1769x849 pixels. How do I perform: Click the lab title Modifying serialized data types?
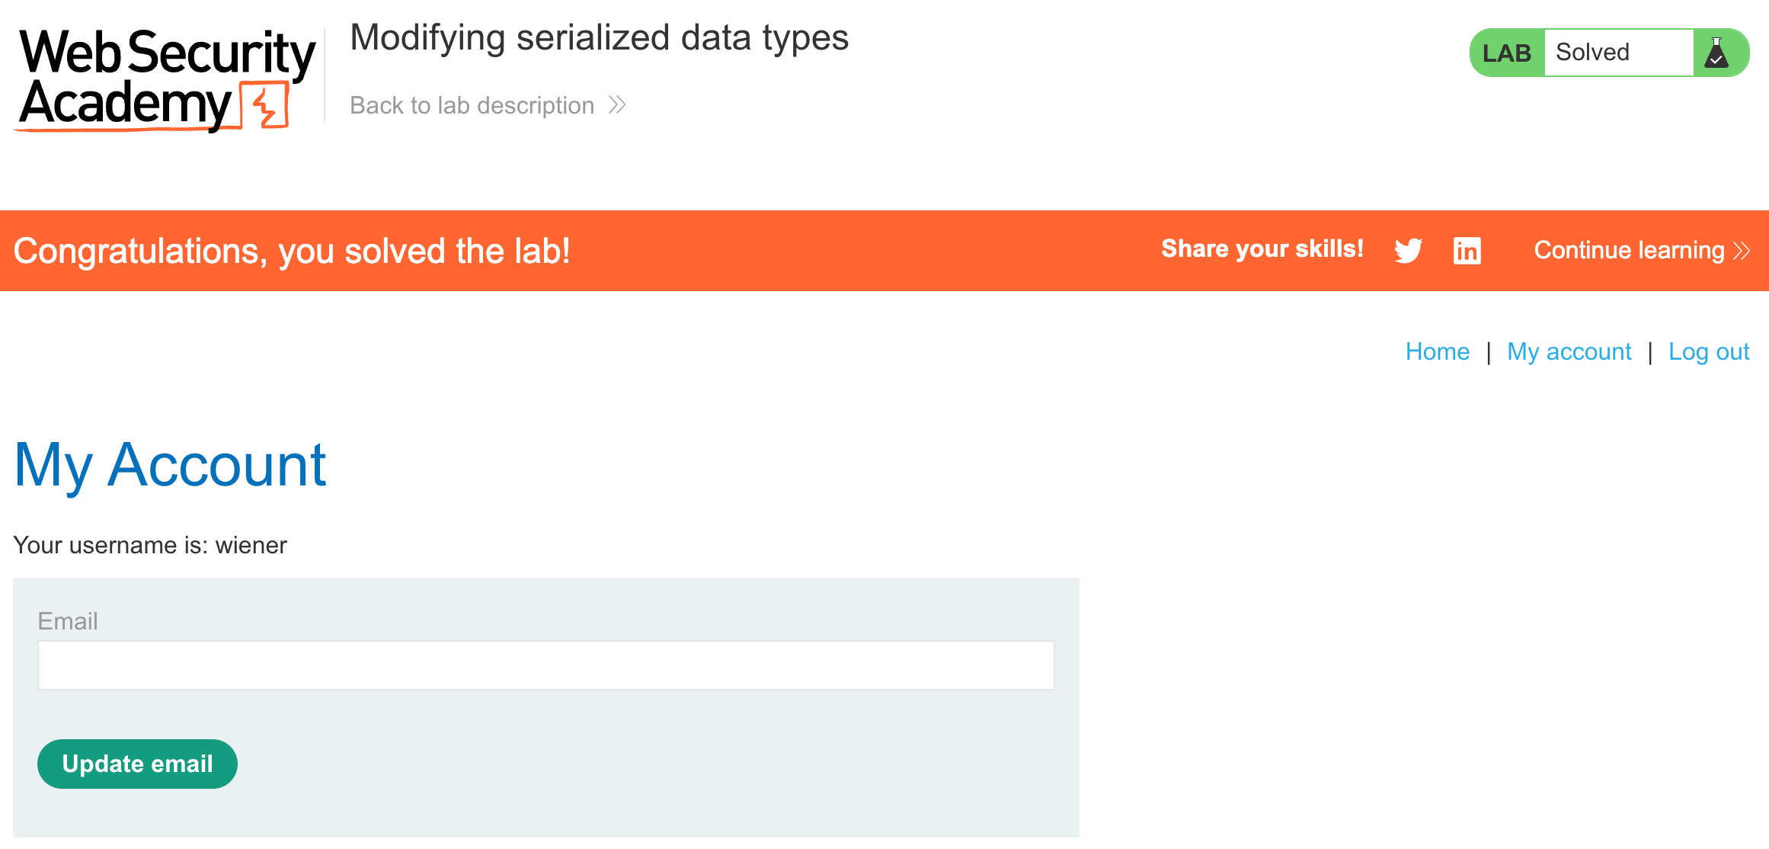pos(599,38)
